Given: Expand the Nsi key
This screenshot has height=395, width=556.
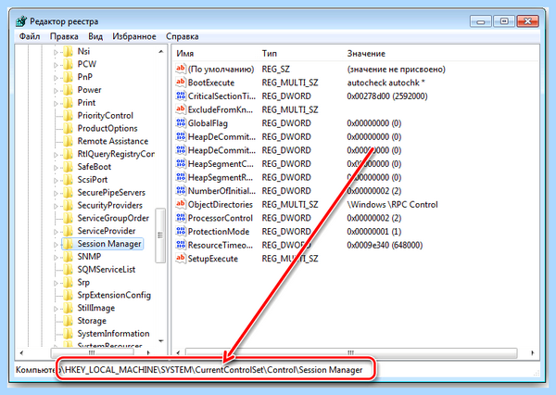Looking at the screenshot, I should [x=56, y=52].
